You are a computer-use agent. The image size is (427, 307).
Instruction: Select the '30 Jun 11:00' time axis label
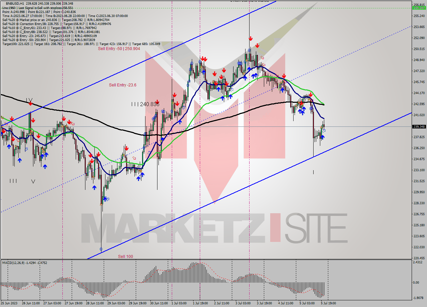159,303
